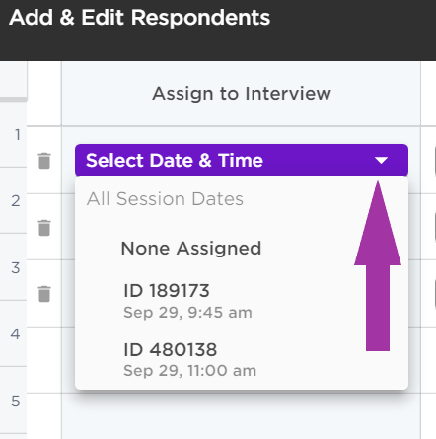Viewport: 436px width, 439px height.
Task: Select row number 5
Action: click(x=16, y=402)
